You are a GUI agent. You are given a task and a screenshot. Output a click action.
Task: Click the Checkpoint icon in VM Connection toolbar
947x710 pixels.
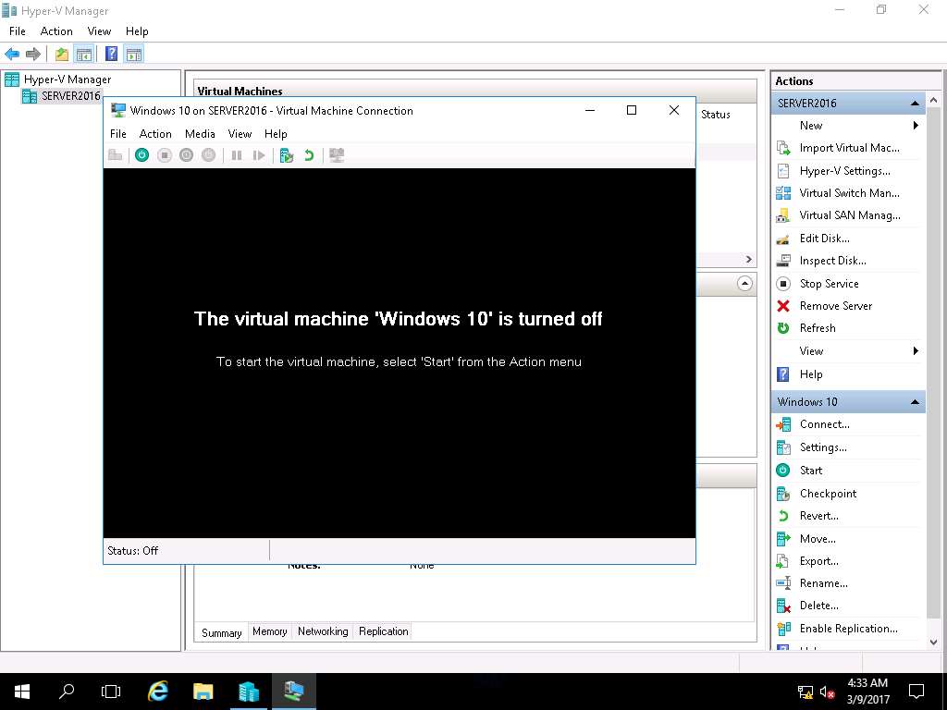[x=287, y=155]
